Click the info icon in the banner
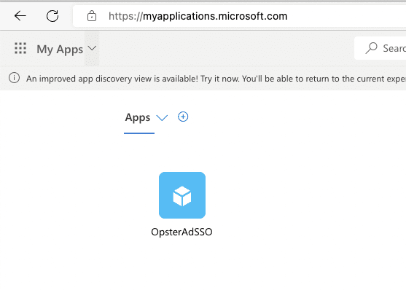This screenshot has width=406, height=290. (14, 78)
